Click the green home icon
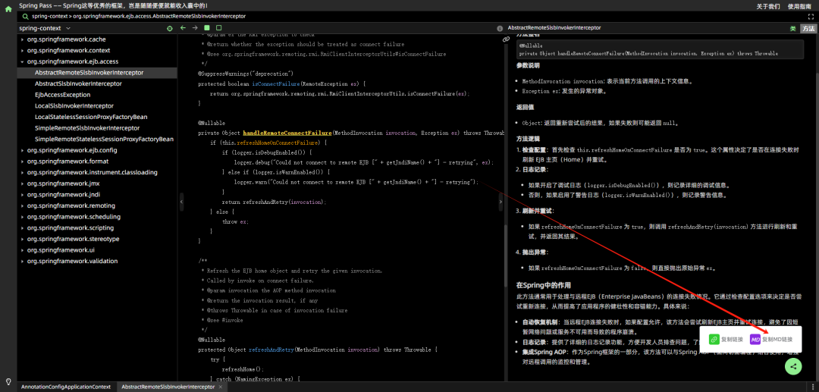Screen dimensions: 819x392 tap(8, 8)
